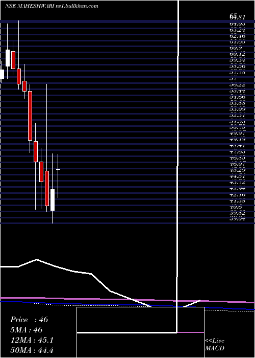Click the 5MA : 46 value
Viewport: 255px width, 358px height.
coord(26,330)
